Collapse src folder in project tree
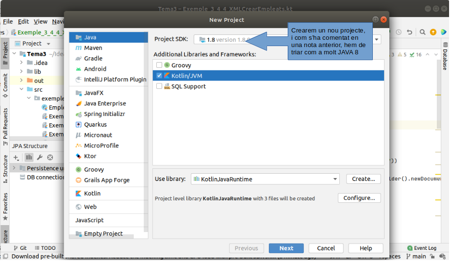Screen dimensions: 451x261 point(21,90)
